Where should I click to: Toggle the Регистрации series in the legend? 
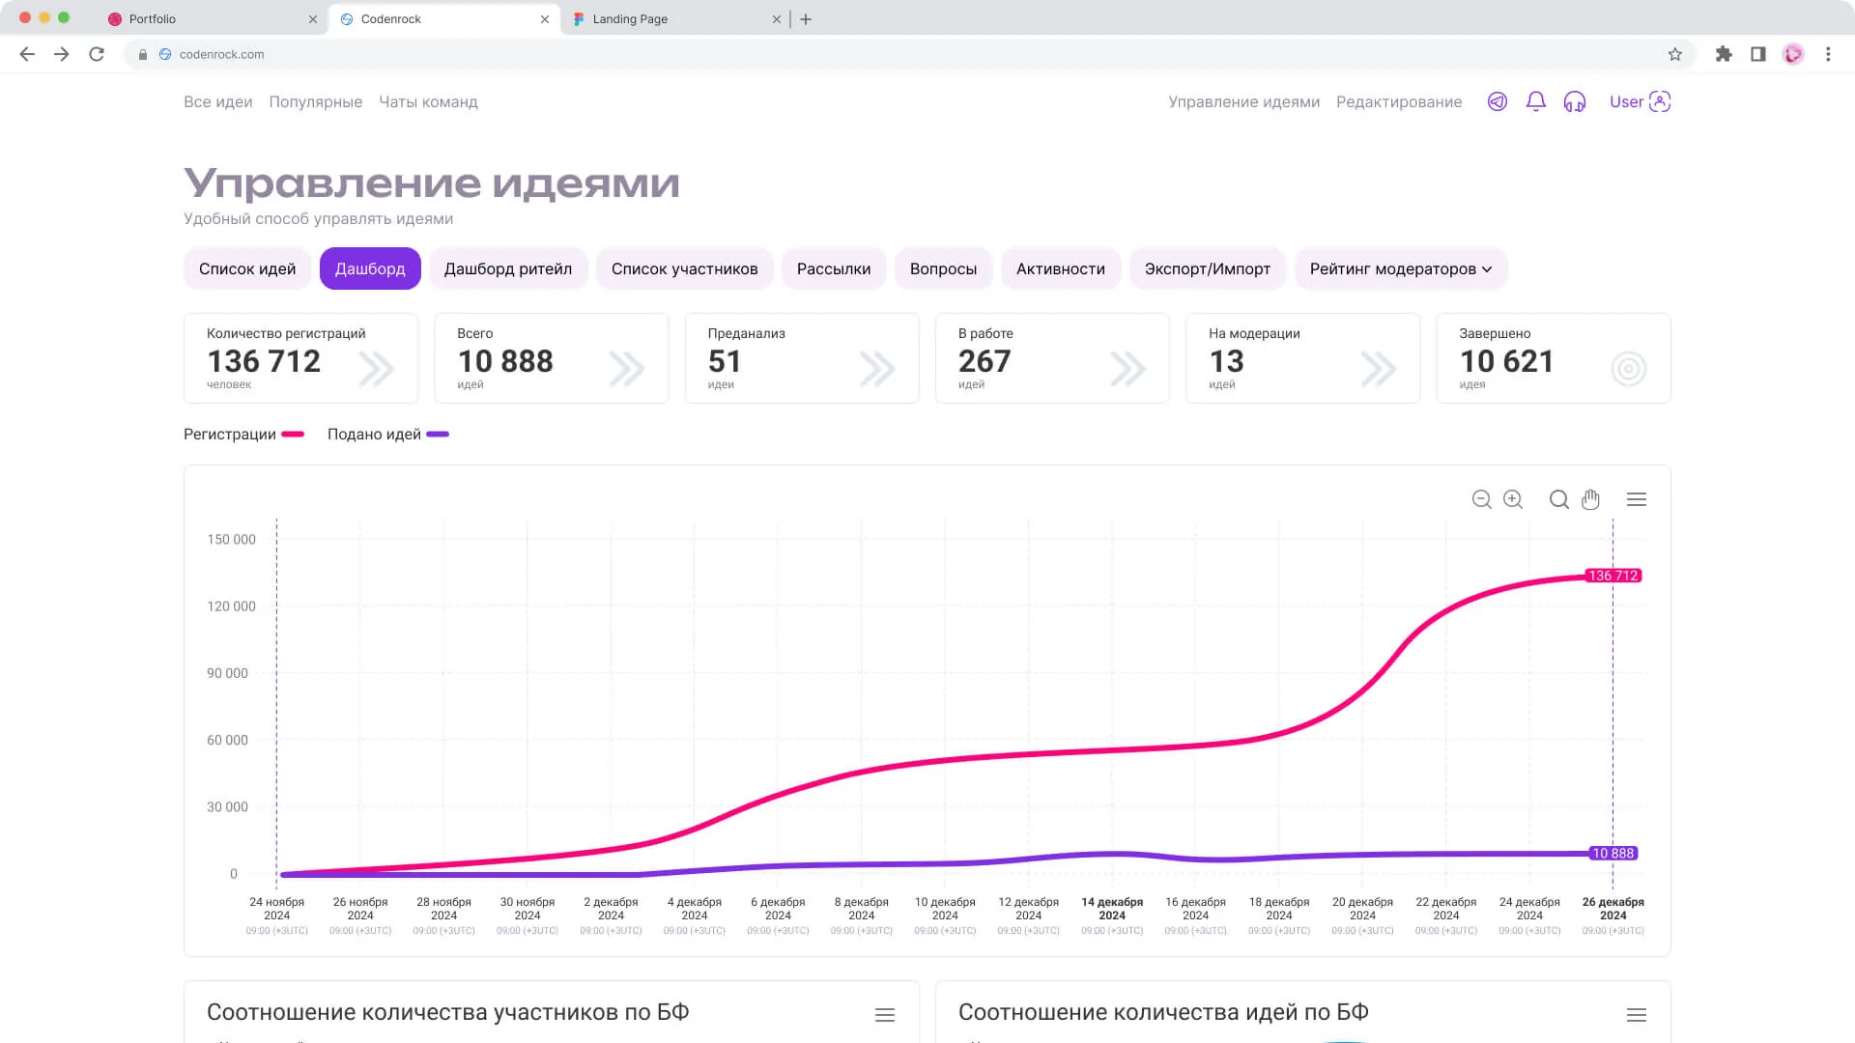(x=243, y=434)
